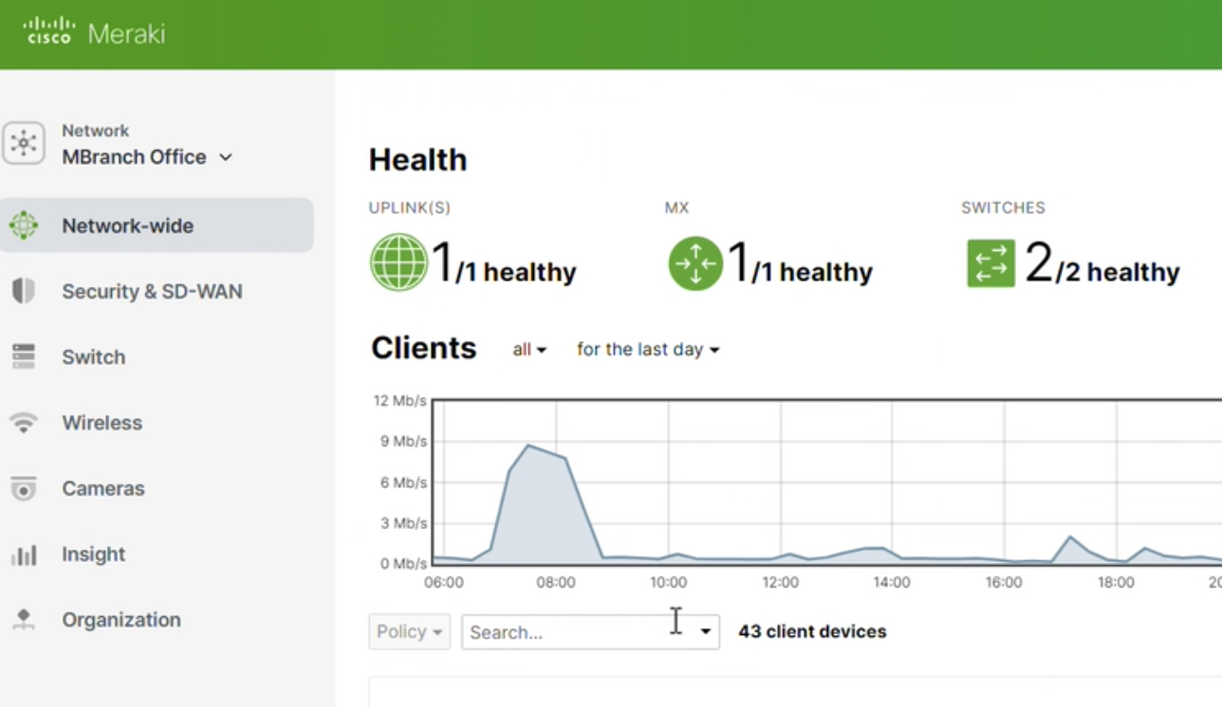Open Cameras using its sidebar icon
The width and height of the screenshot is (1222, 707).
point(24,488)
